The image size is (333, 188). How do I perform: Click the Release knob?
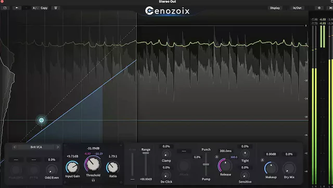(225, 165)
